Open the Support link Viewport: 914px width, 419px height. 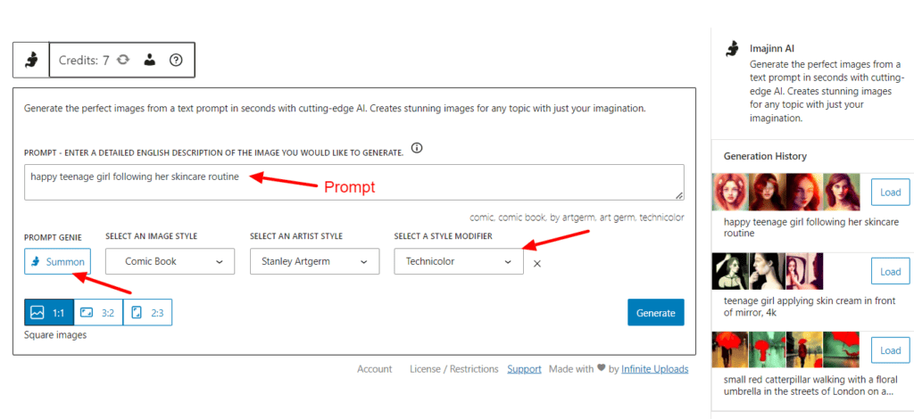[x=524, y=368]
